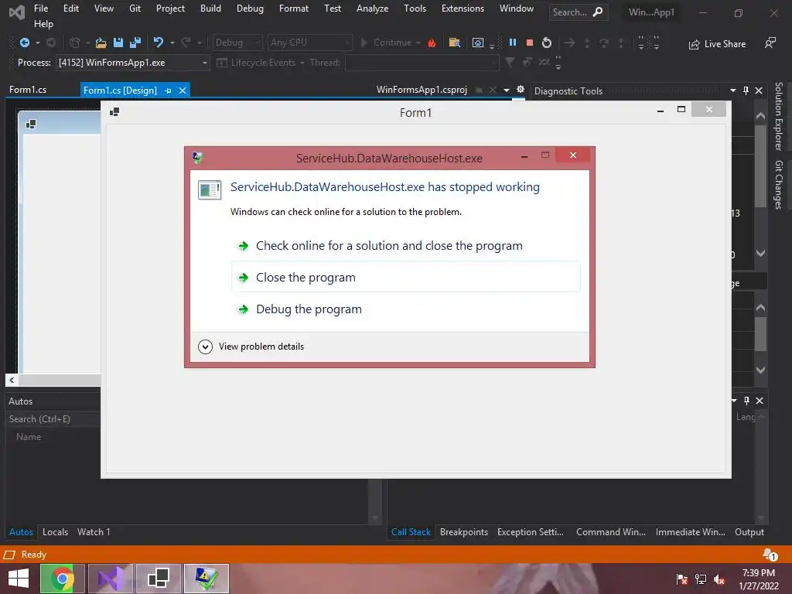Click the Restart debugging icon
The height and width of the screenshot is (594, 792).
(x=547, y=43)
